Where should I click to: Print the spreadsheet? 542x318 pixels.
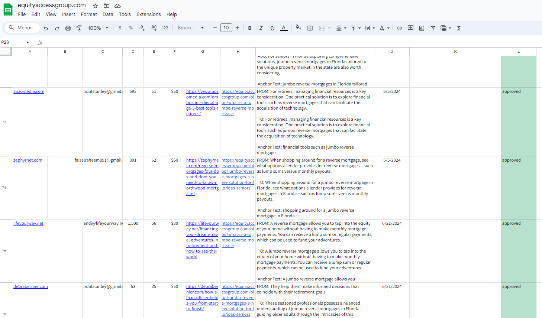click(68, 28)
